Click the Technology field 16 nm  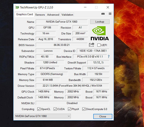pos(46,33)
